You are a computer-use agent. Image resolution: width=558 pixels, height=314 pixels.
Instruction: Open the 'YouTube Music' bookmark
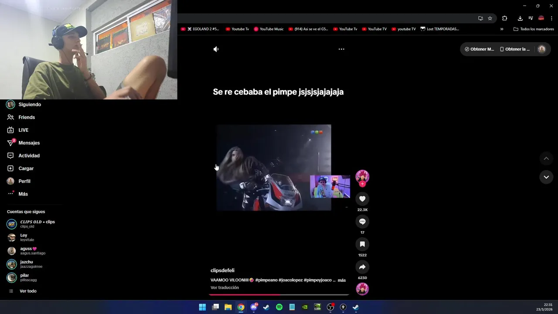coord(269,29)
